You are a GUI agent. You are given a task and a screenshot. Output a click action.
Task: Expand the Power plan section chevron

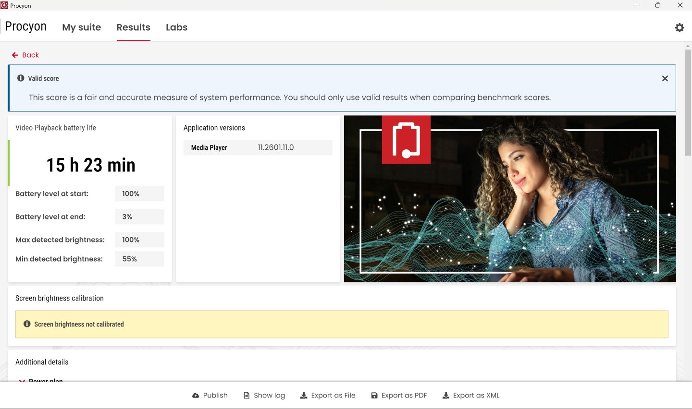(22, 381)
